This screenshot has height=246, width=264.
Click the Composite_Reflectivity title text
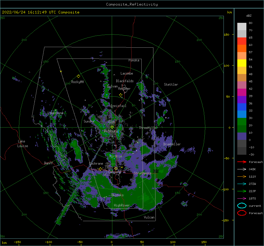tap(132, 4)
